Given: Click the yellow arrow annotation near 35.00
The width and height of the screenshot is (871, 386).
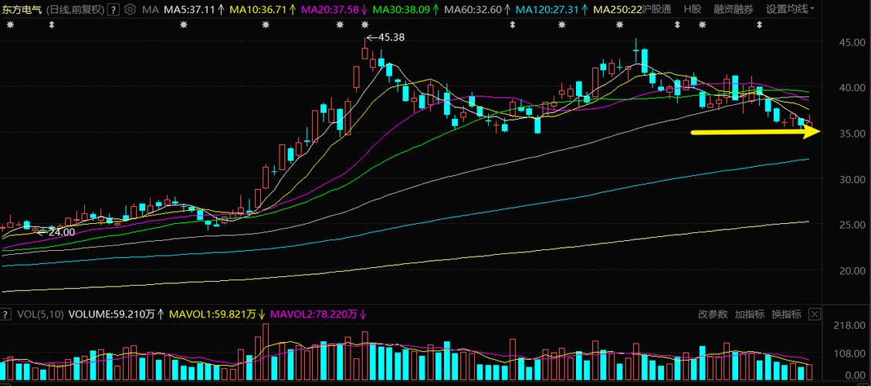Looking at the screenshot, I should tap(755, 132).
